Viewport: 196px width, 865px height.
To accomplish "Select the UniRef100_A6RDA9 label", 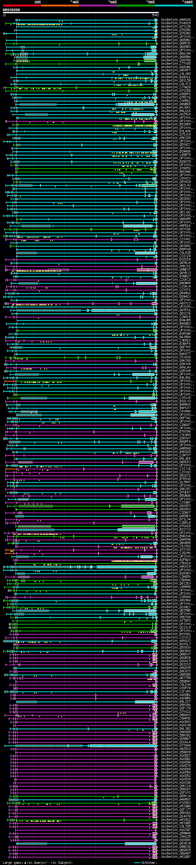I will pyautogui.click(x=176, y=448).
